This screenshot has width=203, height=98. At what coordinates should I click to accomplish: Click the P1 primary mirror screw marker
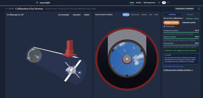33,49
